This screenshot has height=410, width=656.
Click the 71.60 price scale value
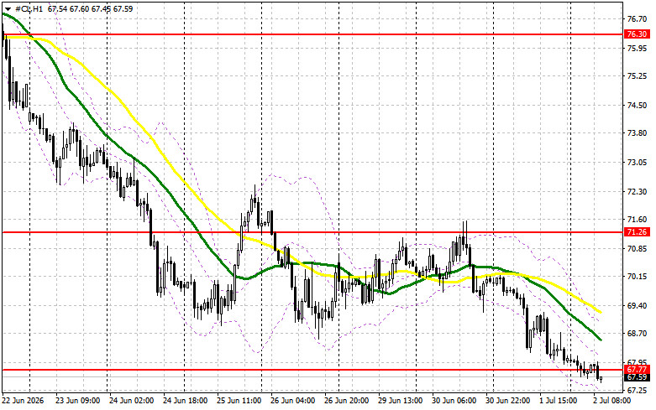[638, 219]
